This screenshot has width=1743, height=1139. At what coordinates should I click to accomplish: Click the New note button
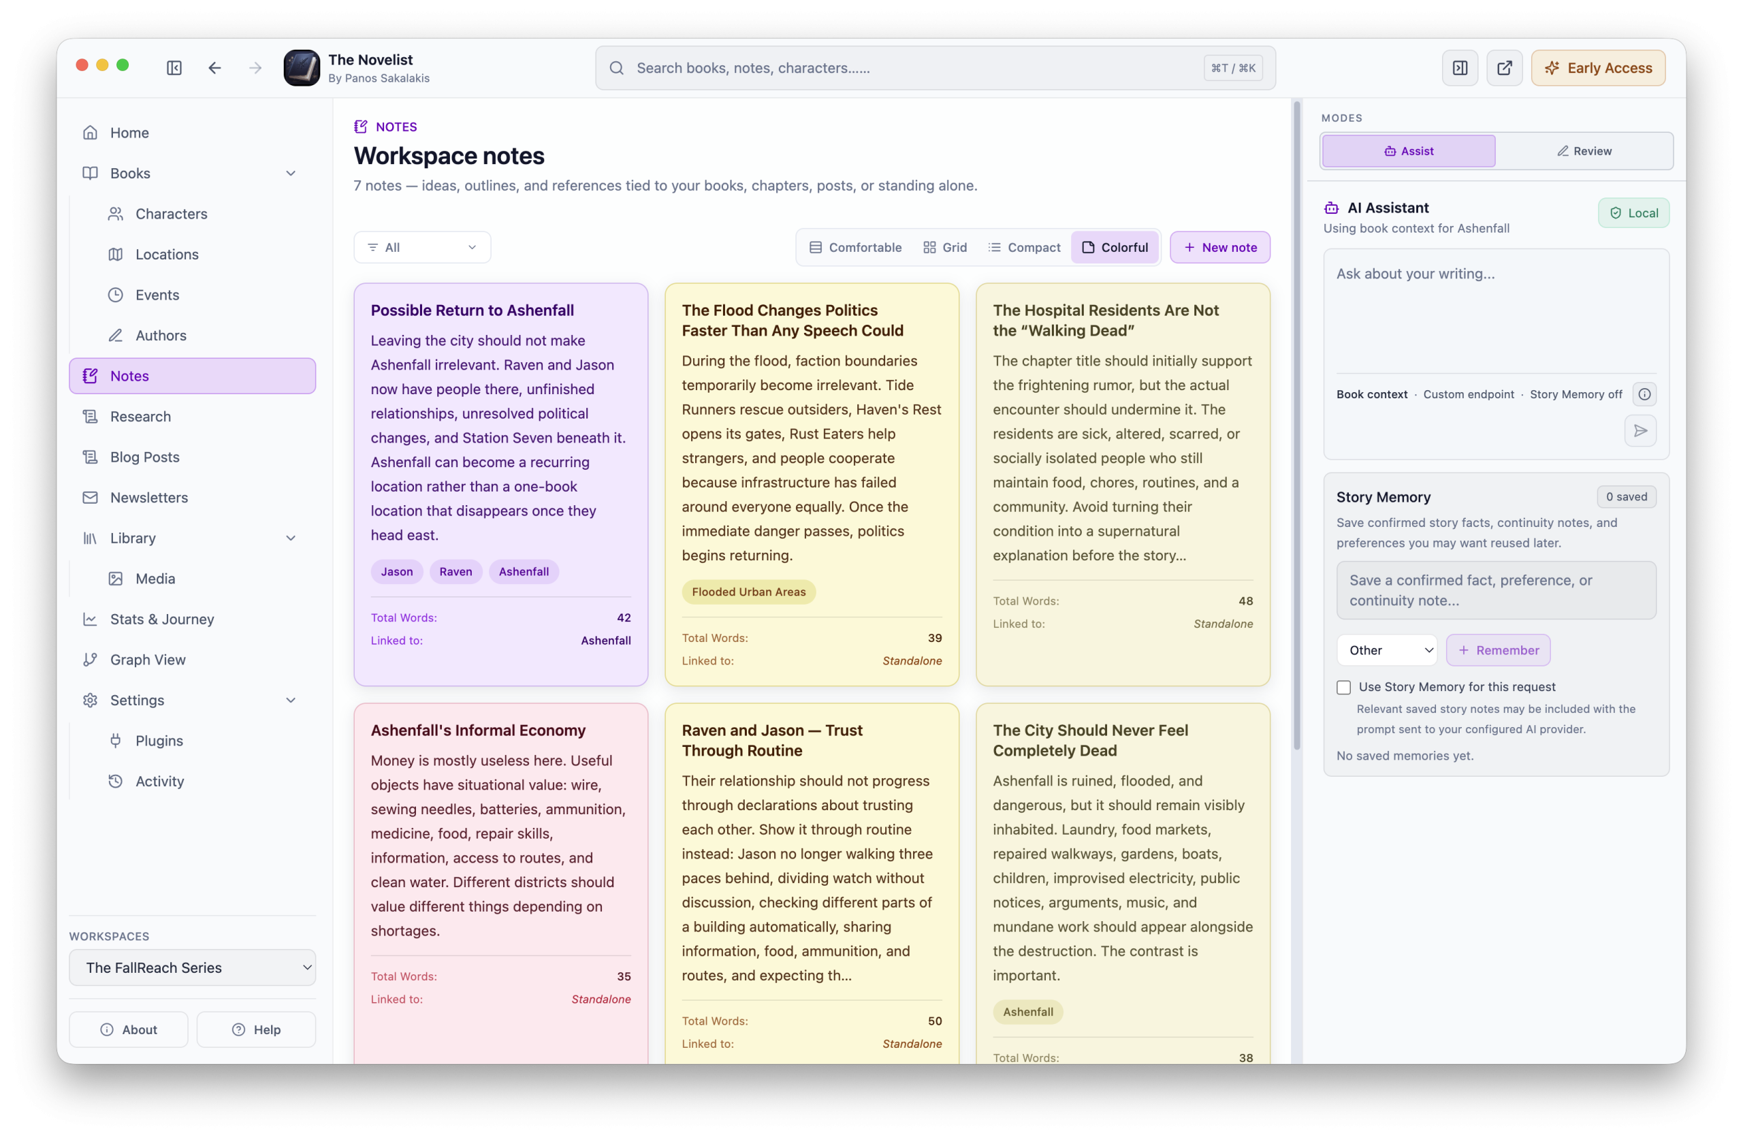click(1219, 248)
